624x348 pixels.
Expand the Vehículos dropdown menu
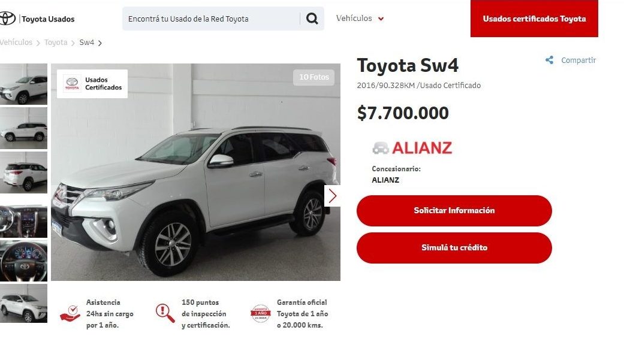360,19
